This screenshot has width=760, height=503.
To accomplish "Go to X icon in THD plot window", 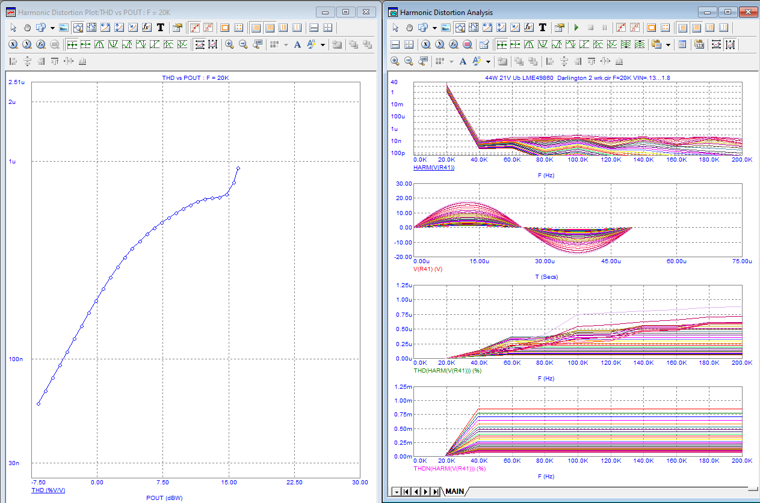I will (13, 44).
